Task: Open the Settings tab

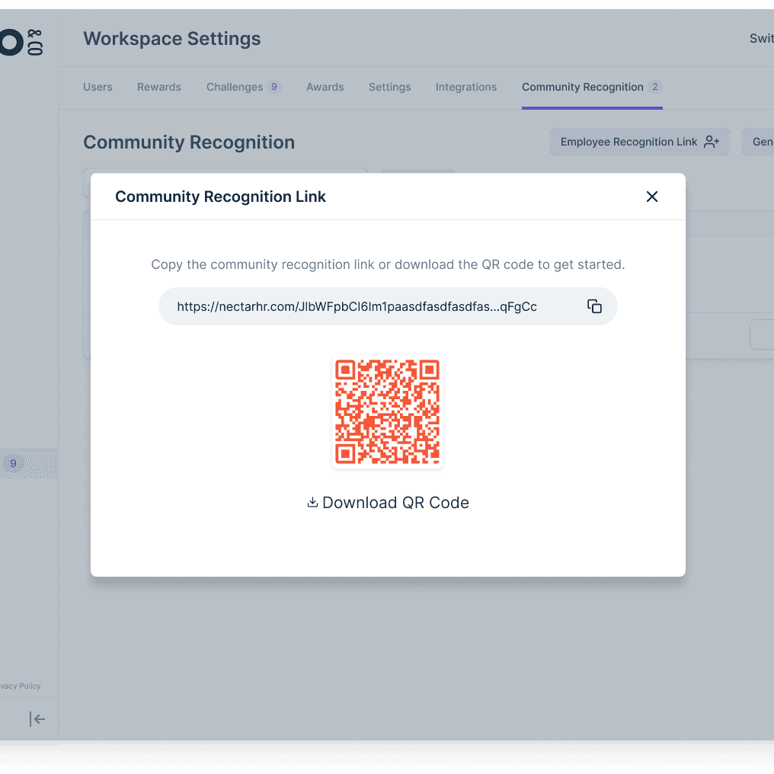Action: tap(389, 87)
